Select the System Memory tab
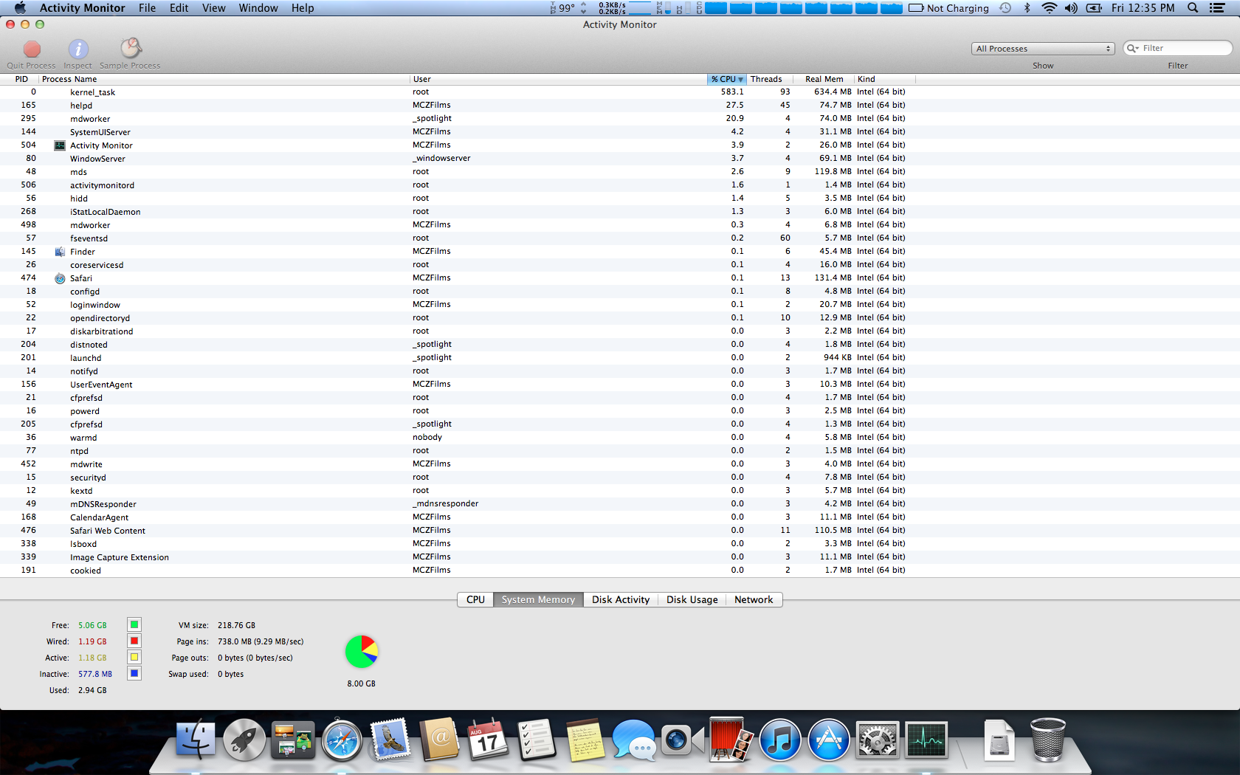Viewport: 1240px width, 775px height. click(538, 599)
